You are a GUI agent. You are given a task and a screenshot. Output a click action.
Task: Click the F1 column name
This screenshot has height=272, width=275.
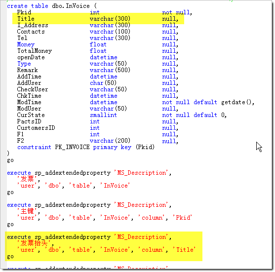[21, 134]
